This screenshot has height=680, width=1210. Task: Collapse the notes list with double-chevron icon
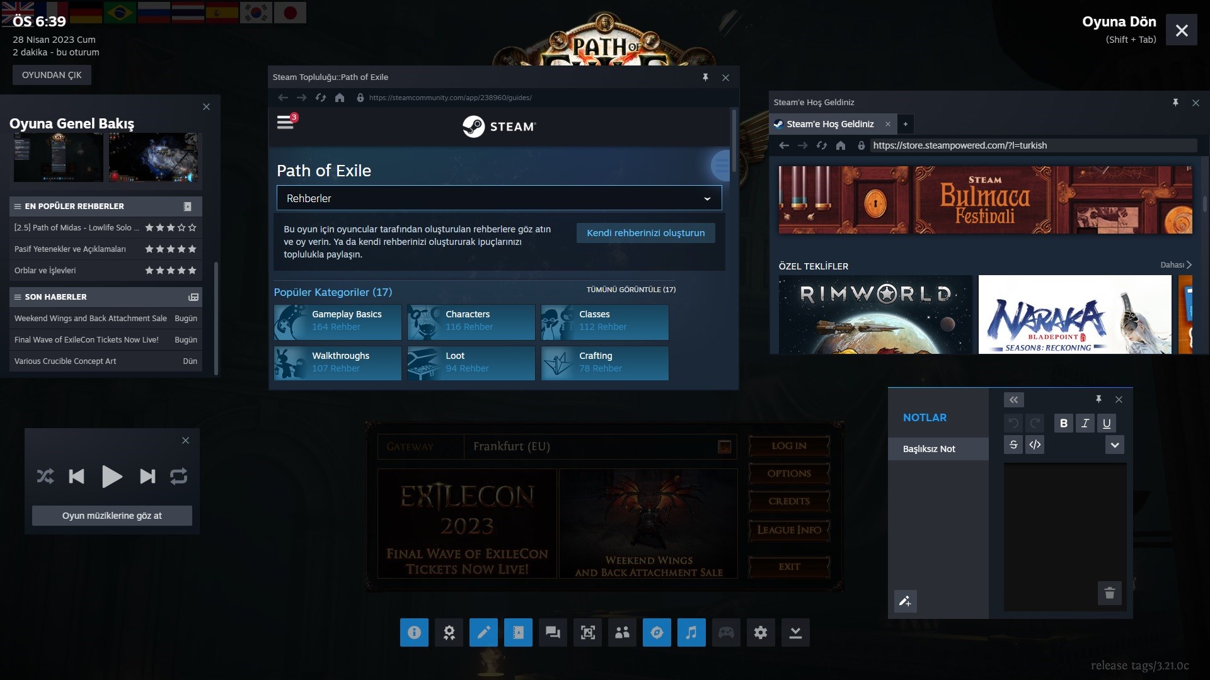pyautogui.click(x=1013, y=400)
